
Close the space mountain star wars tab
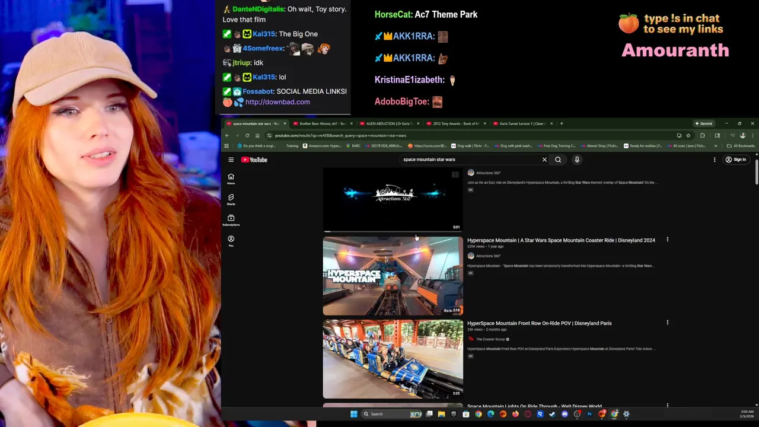[285, 123]
